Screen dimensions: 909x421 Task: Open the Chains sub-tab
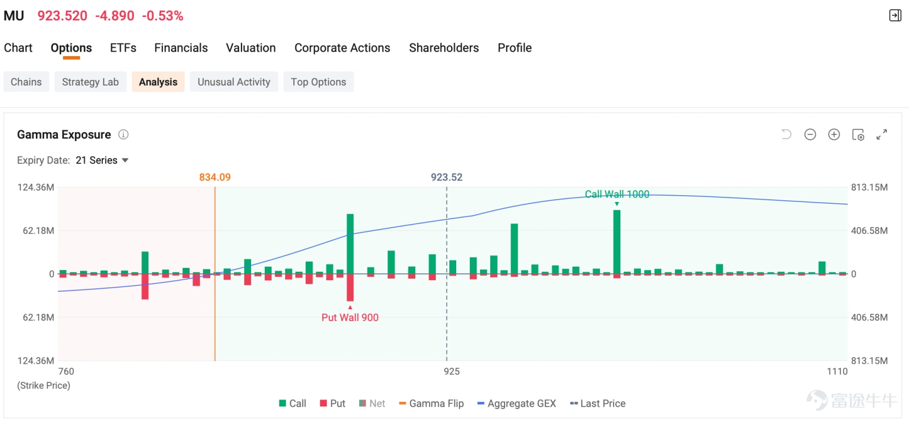[26, 82]
